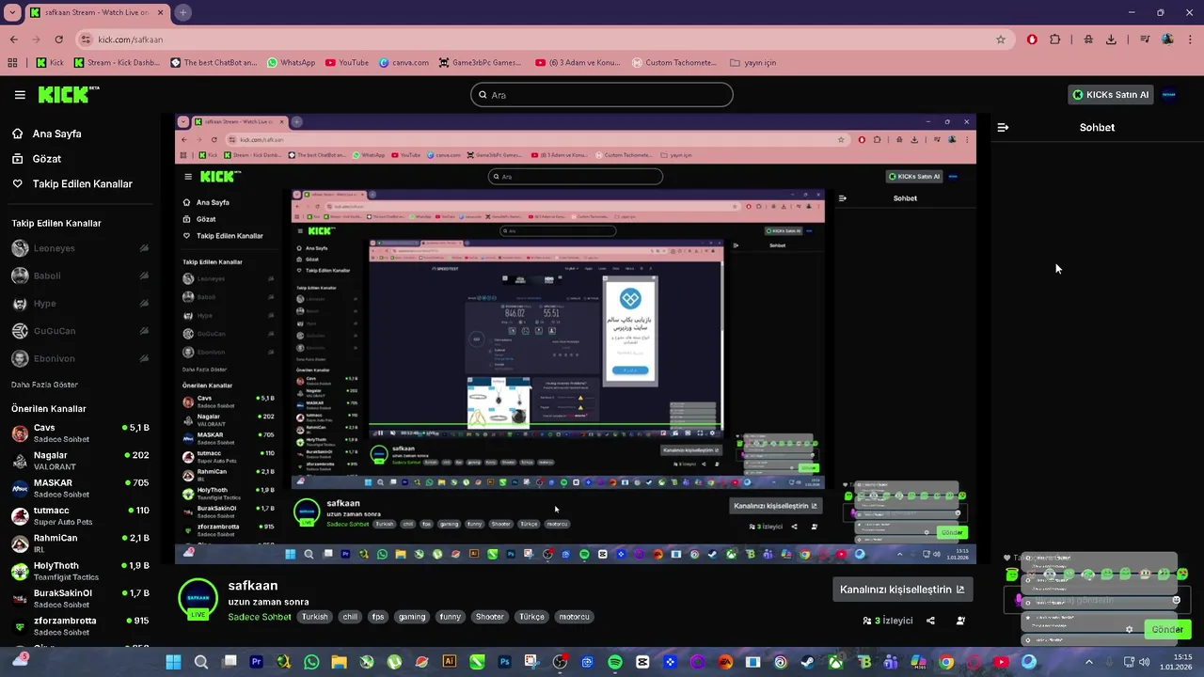
Task: Open the Kick bookmark
Action: coord(50,63)
